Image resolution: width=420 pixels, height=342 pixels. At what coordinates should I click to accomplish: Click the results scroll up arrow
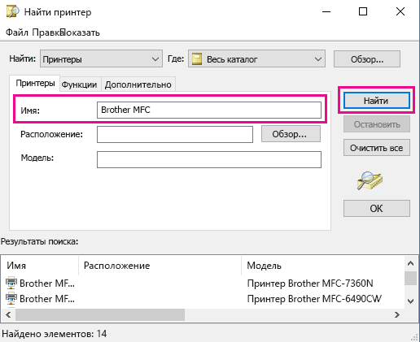click(410, 263)
